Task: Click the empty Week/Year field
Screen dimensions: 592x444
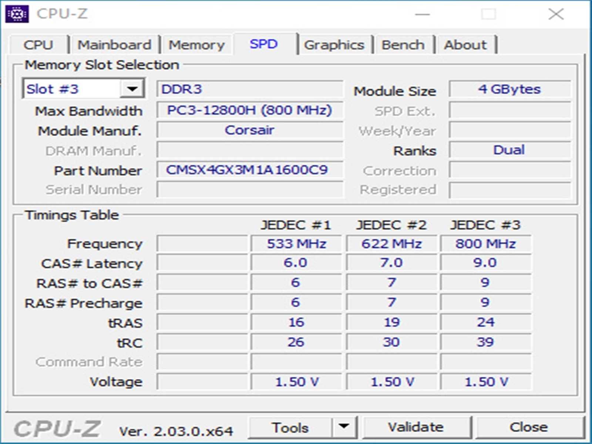Action: tap(510, 130)
